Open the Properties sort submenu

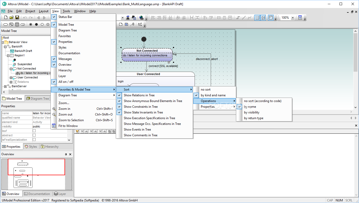click(215, 107)
